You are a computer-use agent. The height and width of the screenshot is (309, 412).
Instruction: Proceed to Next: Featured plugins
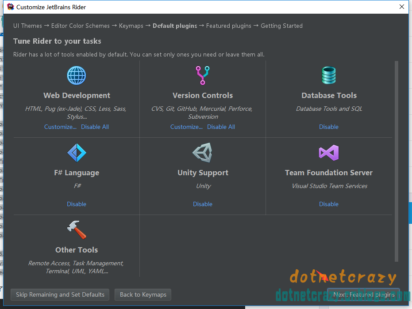[363, 294]
